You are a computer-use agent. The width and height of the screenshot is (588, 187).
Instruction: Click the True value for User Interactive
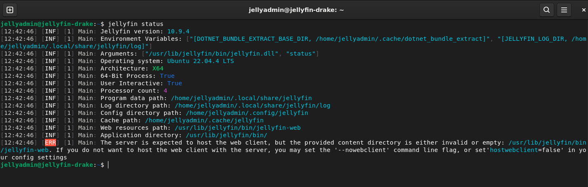(174, 83)
